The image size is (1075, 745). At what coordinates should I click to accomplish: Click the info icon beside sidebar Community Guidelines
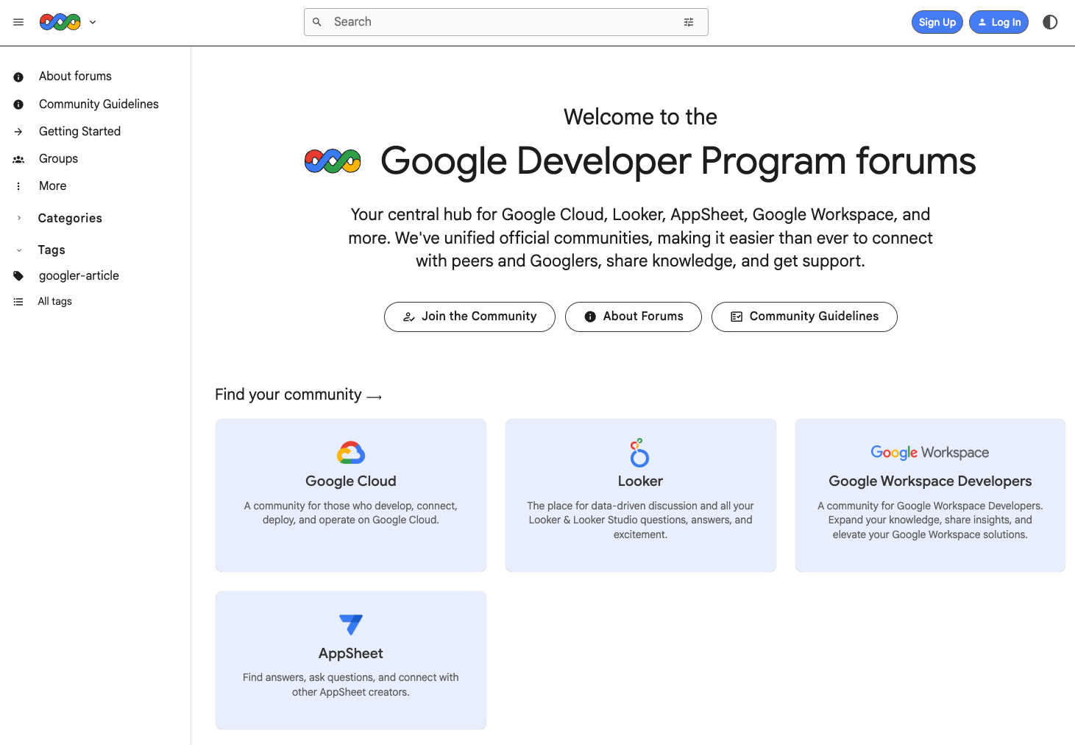tap(18, 105)
